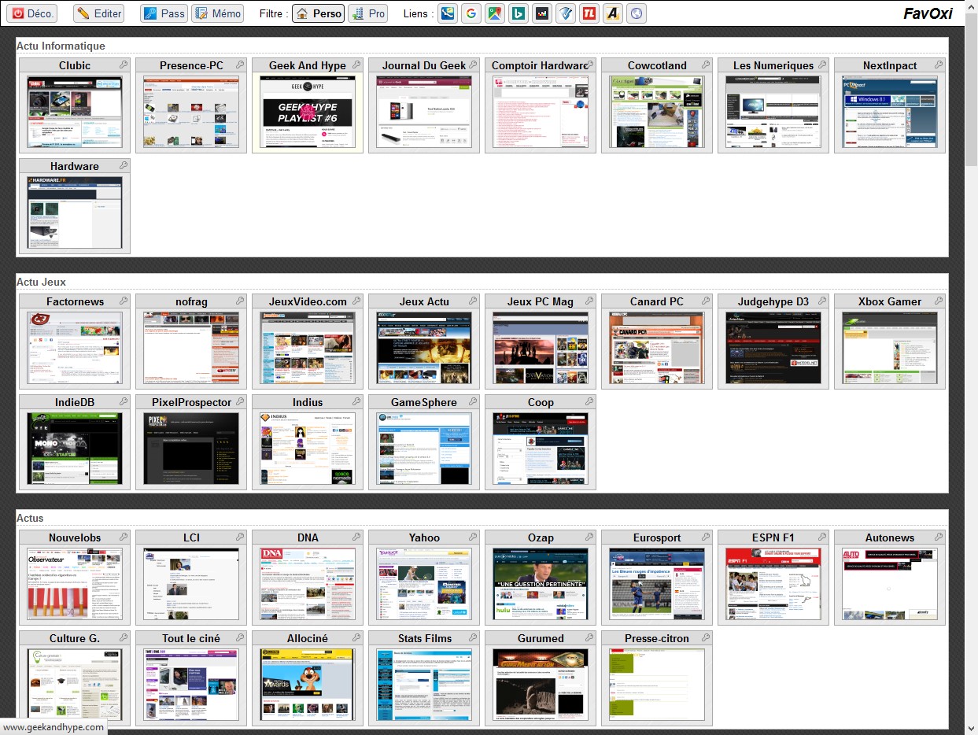Click the key icon on Xbox Gamer tile
Screen dimensions: 978x735
[x=939, y=301]
